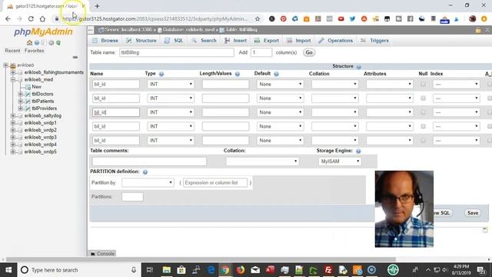
Task: Tick the Null checkbox in the first column row
Action: pos(423,84)
